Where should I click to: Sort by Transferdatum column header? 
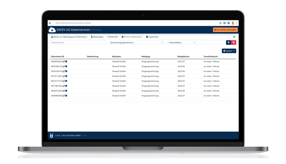(211, 57)
